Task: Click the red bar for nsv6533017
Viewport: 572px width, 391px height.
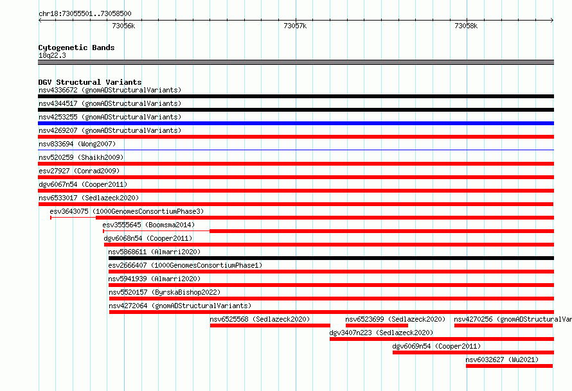Action: 296,204
